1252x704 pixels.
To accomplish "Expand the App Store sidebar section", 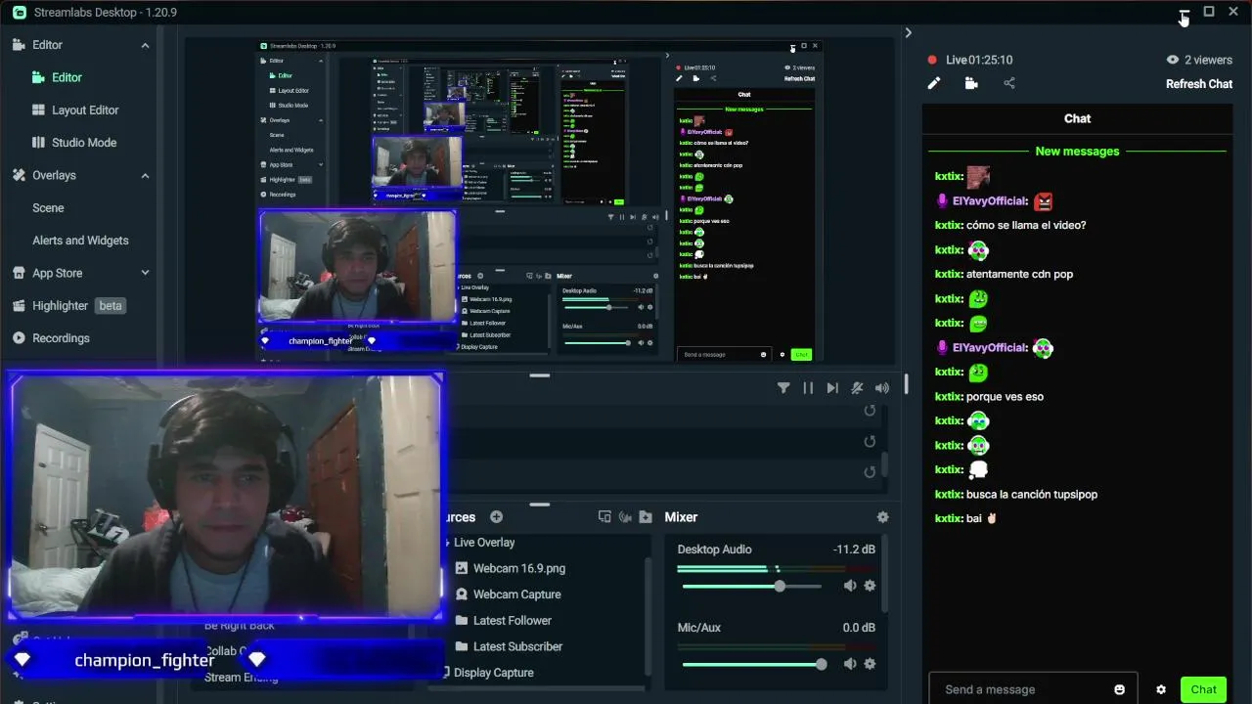I will pos(145,274).
